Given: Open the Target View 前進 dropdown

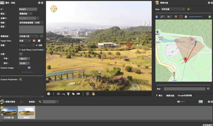Looking at the screenshot, I should click(x=25, y=41).
